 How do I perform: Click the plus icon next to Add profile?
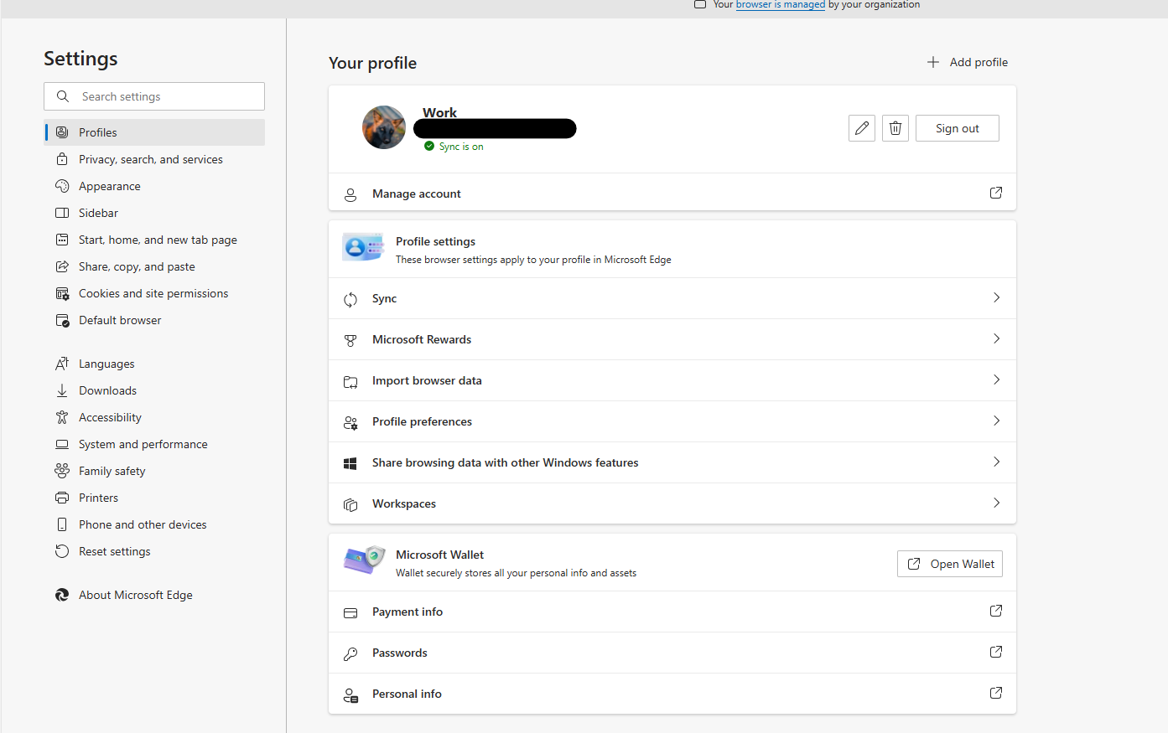(x=933, y=62)
